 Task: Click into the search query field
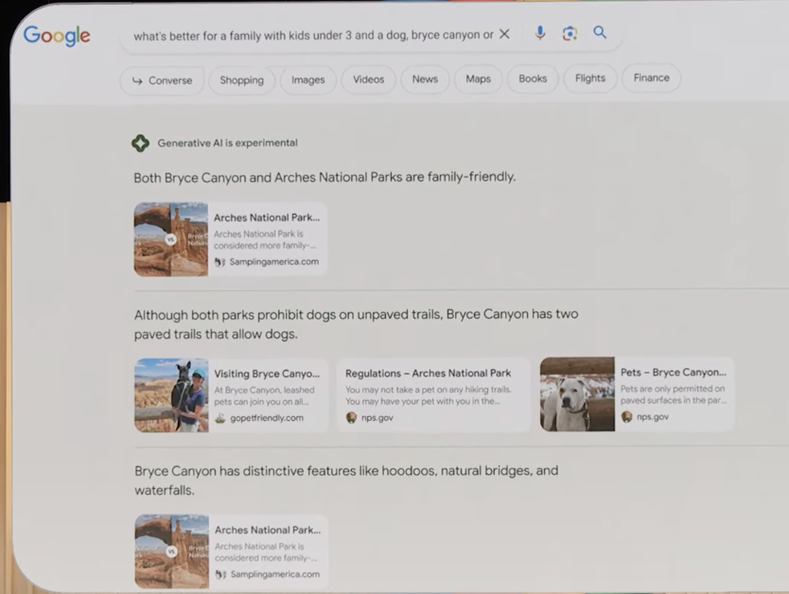[x=313, y=35]
